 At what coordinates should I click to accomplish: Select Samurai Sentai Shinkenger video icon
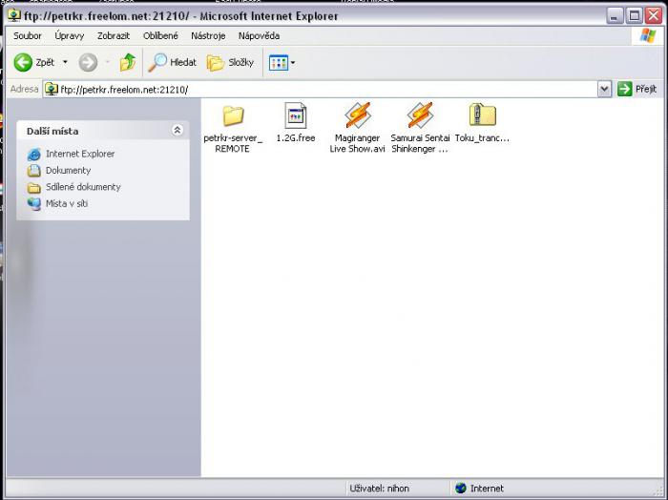[420, 115]
